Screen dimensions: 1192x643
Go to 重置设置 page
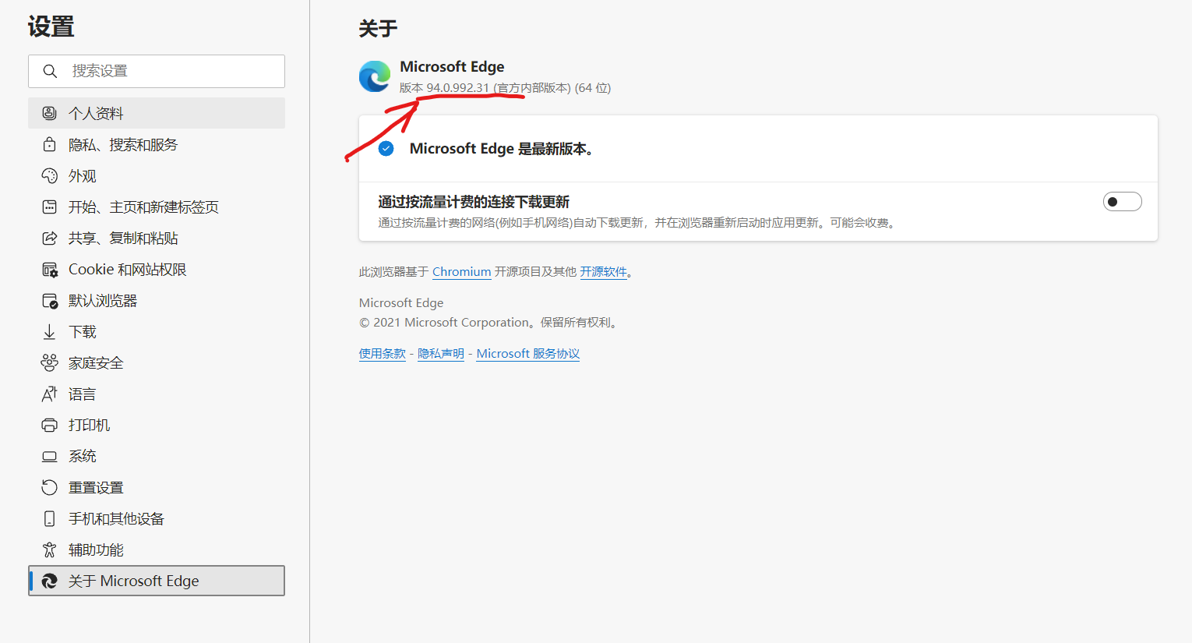pyautogui.click(x=157, y=487)
